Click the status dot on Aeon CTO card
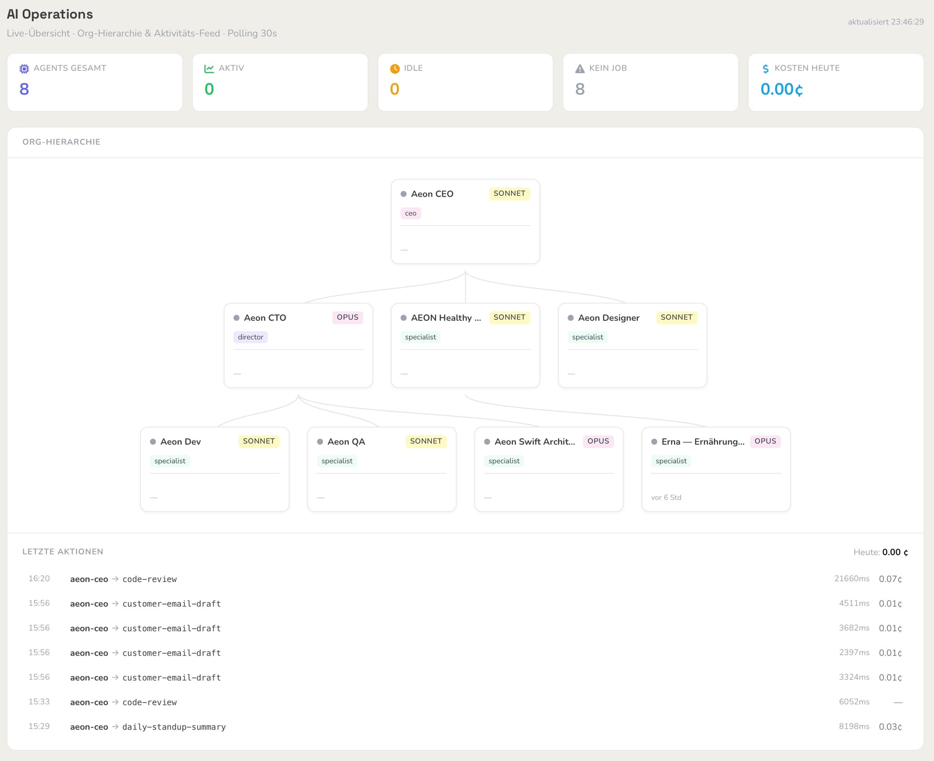Viewport: 934px width, 761px height. [236, 318]
